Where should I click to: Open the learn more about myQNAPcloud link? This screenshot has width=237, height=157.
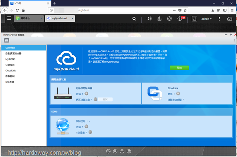[106, 61]
